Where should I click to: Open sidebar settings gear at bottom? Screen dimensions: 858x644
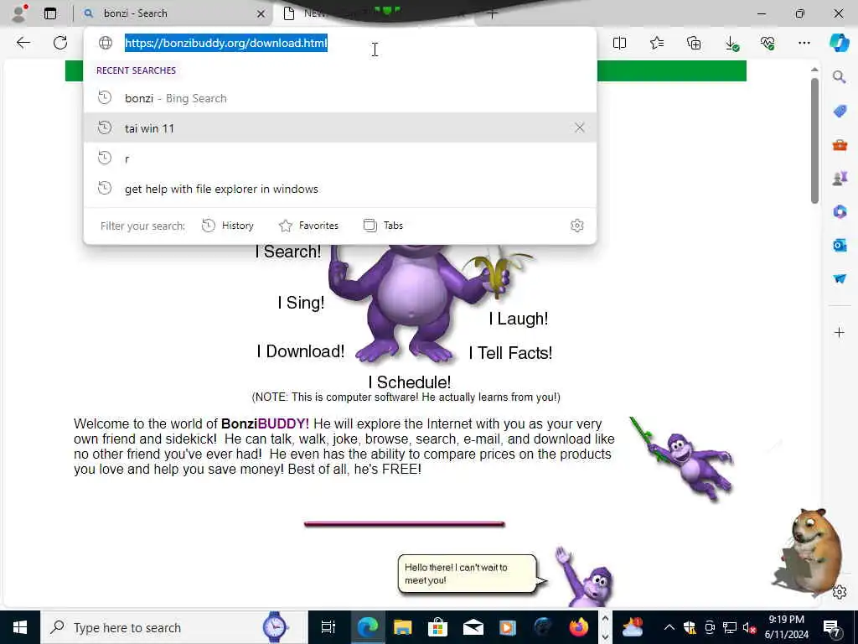pyautogui.click(x=840, y=592)
